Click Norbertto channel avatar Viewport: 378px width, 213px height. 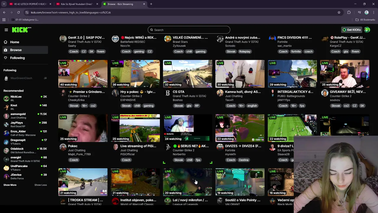167,147
